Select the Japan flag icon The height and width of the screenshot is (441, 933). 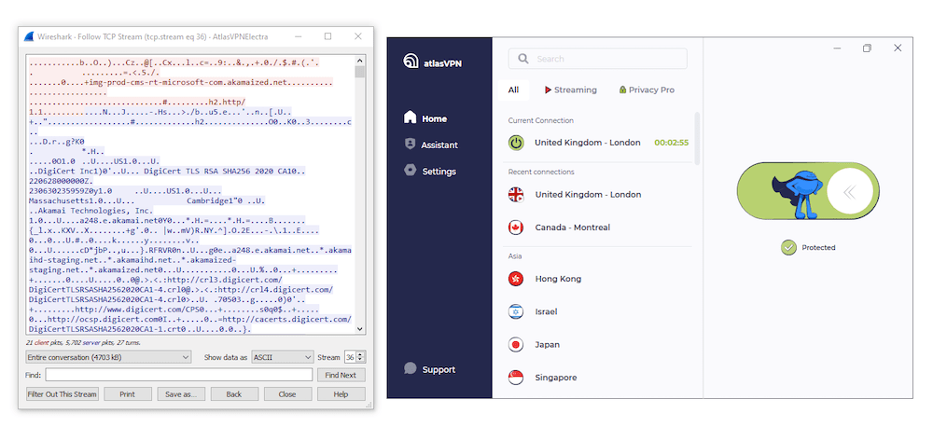tap(516, 345)
